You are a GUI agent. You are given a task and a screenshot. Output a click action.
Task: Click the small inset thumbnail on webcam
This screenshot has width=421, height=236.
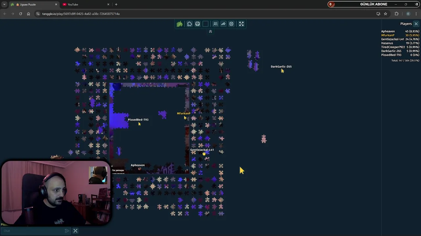tap(98, 175)
